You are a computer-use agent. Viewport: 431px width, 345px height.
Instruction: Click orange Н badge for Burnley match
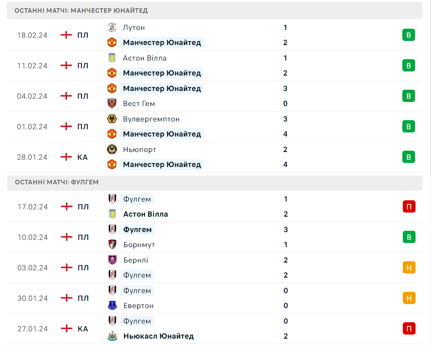[409, 268]
